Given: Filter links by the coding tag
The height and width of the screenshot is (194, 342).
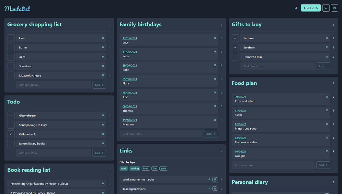Looking at the screenshot, I should pos(135,168).
